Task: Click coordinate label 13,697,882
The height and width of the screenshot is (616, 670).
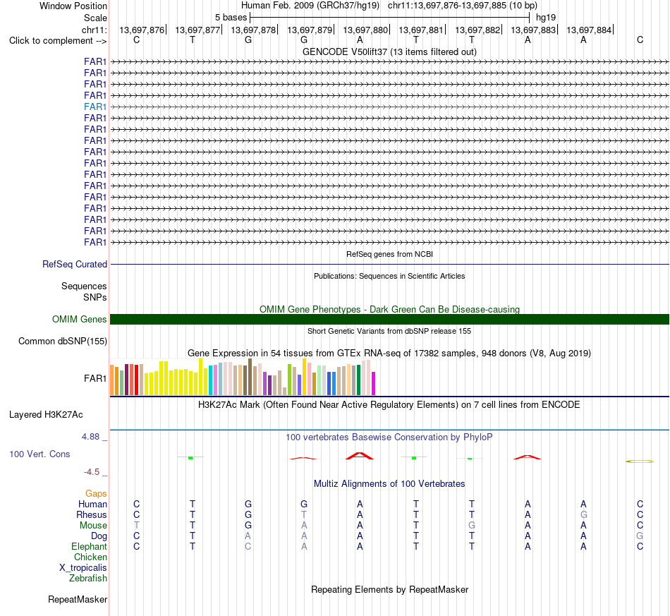Action: (477, 30)
